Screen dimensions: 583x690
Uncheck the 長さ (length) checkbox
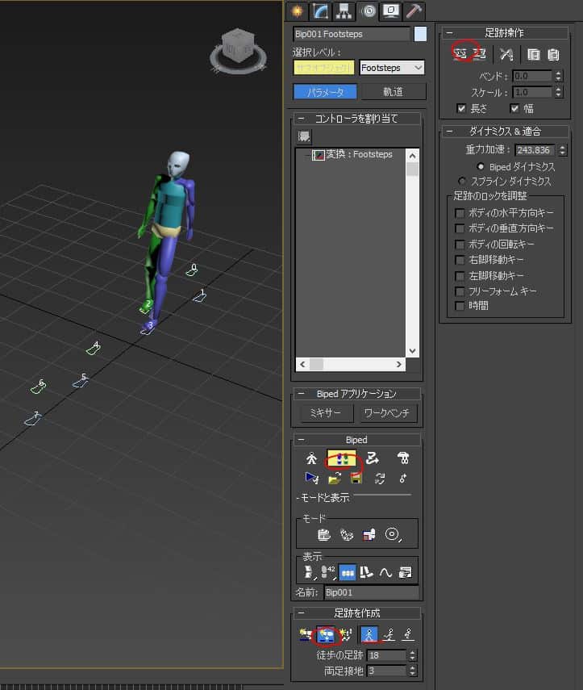[461, 108]
